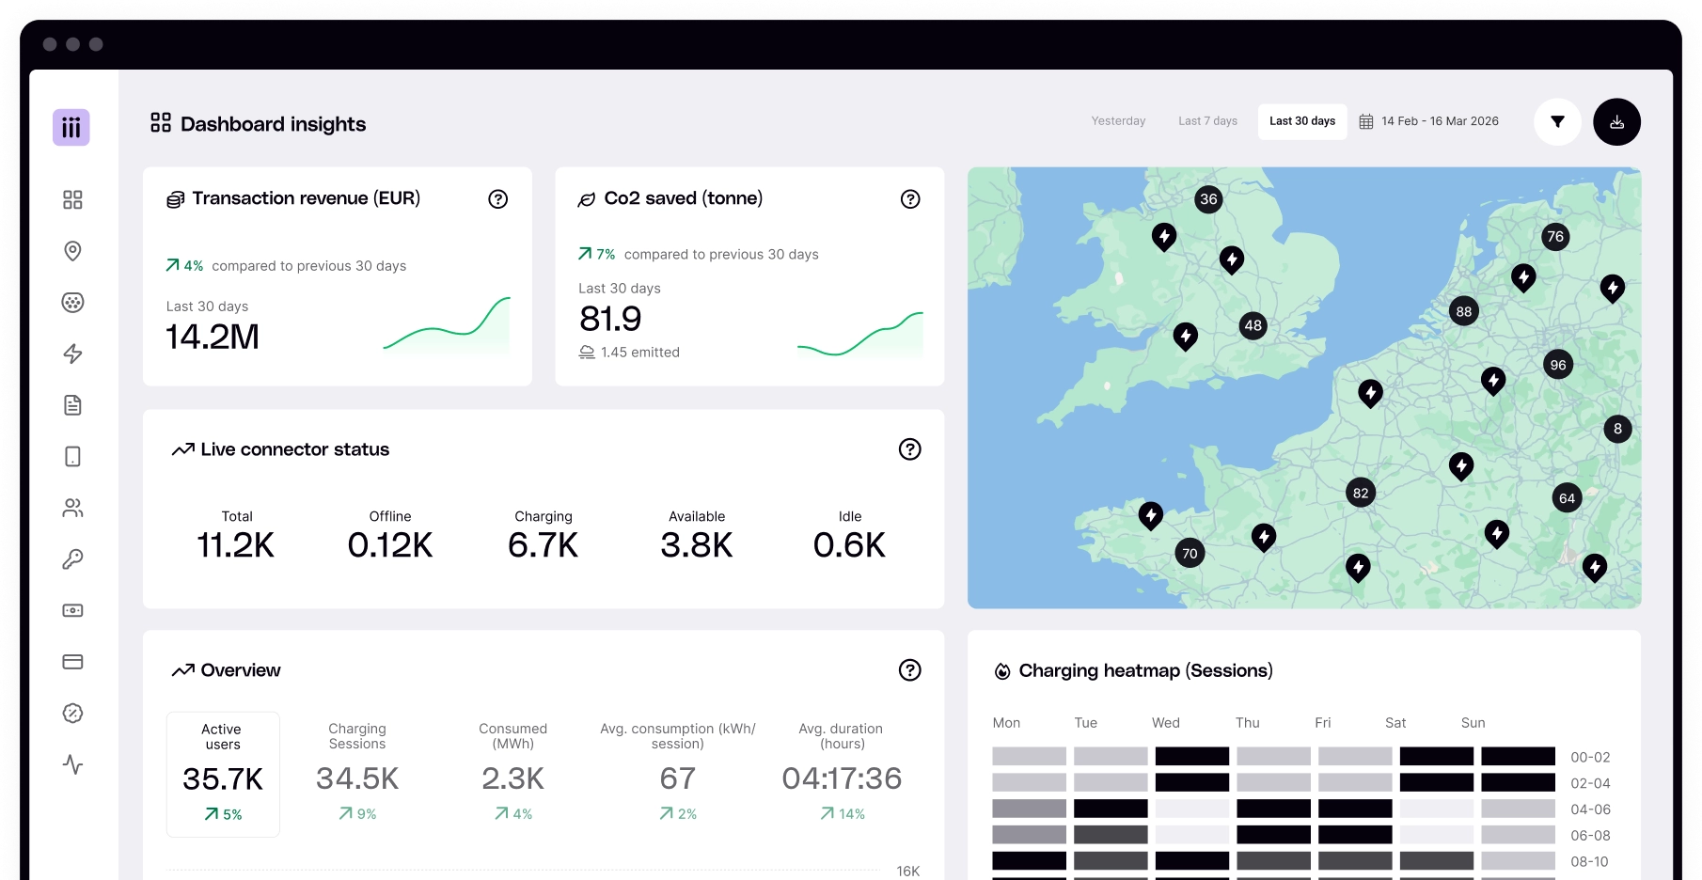Click the 14.2M revenue value
This screenshot has width=1702, height=880.
[x=213, y=337]
